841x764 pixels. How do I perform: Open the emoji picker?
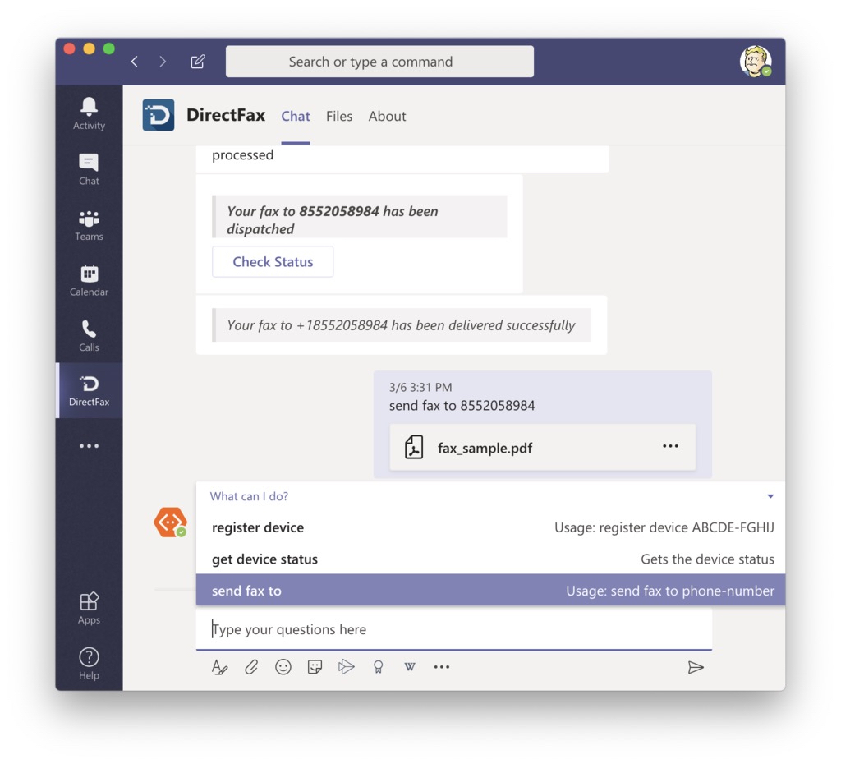coord(283,667)
